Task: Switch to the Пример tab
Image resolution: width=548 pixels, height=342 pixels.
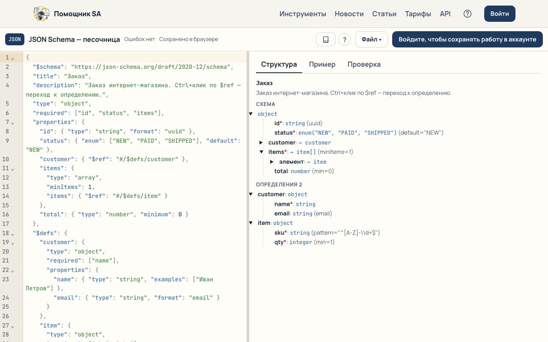Action: pyautogui.click(x=322, y=65)
